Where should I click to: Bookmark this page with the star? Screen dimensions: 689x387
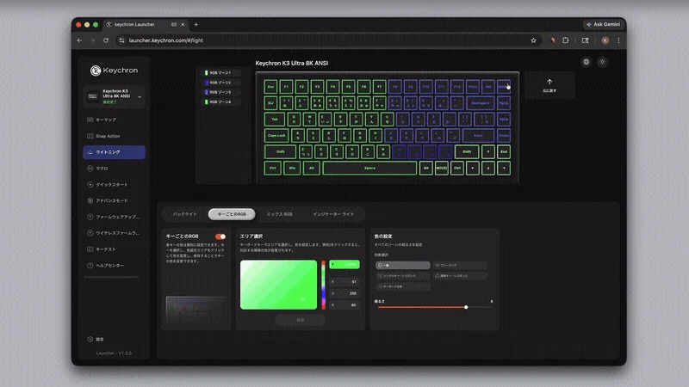(533, 40)
